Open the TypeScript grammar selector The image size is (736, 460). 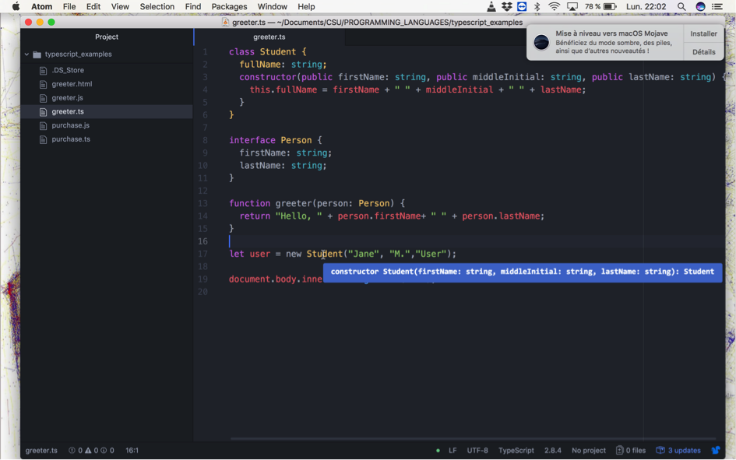click(516, 450)
